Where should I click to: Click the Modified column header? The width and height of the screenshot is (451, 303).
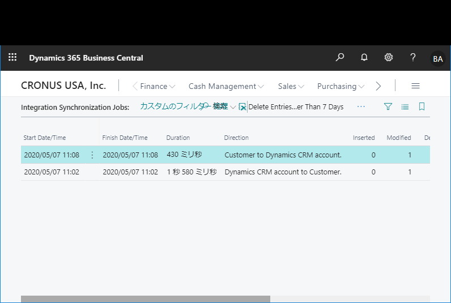(x=399, y=138)
